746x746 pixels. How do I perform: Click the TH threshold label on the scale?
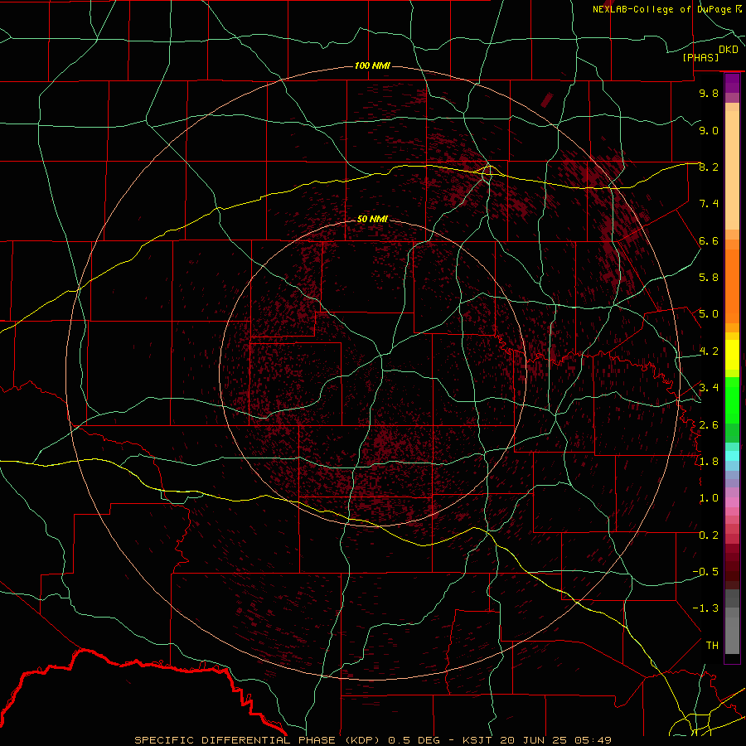pyautogui.click(x=712, y=646)
